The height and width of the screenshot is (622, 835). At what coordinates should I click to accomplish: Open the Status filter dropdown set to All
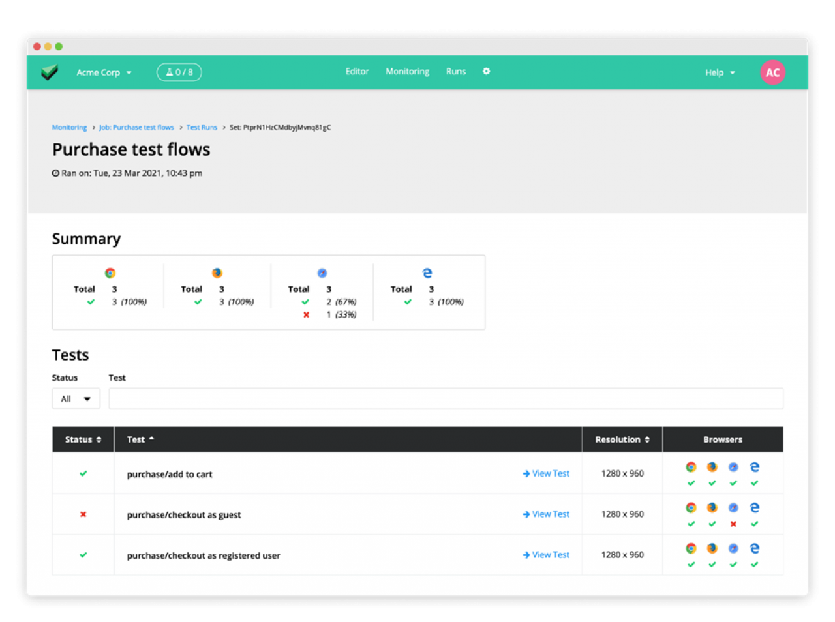76,399
